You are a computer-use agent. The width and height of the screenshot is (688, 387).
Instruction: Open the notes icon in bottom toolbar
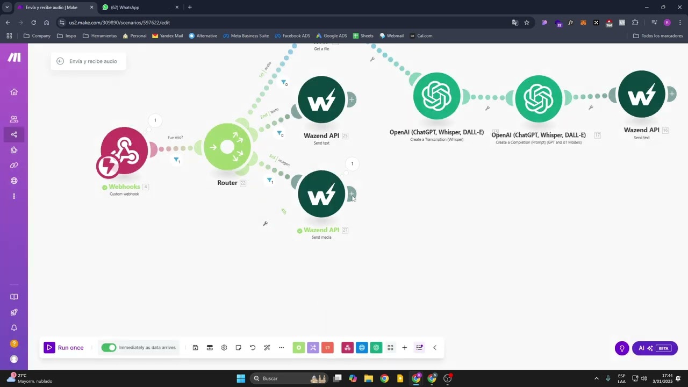point(238,348)
